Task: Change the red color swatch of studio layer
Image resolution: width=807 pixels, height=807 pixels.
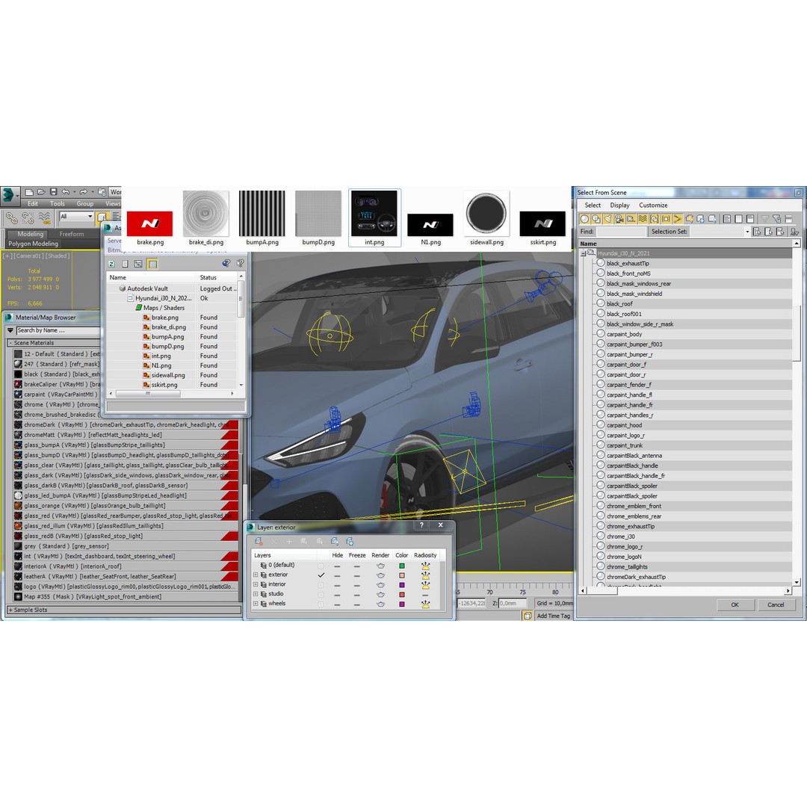Action: pos(402,595)
